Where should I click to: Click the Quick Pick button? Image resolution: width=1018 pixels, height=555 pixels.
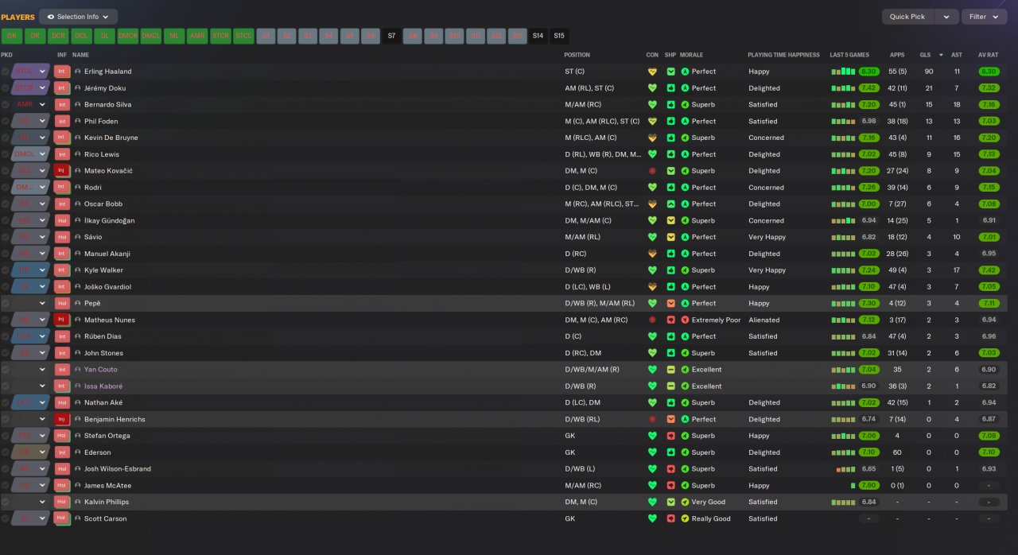tap(907, 17)
